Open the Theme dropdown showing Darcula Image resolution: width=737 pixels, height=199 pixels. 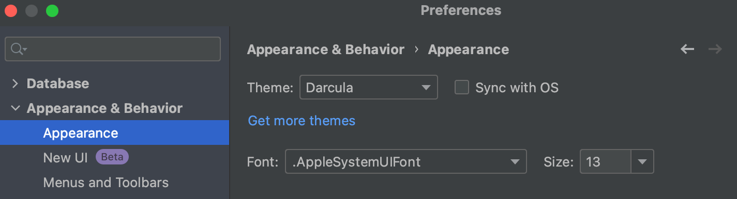pyautogui.click(x=369, y=87)
